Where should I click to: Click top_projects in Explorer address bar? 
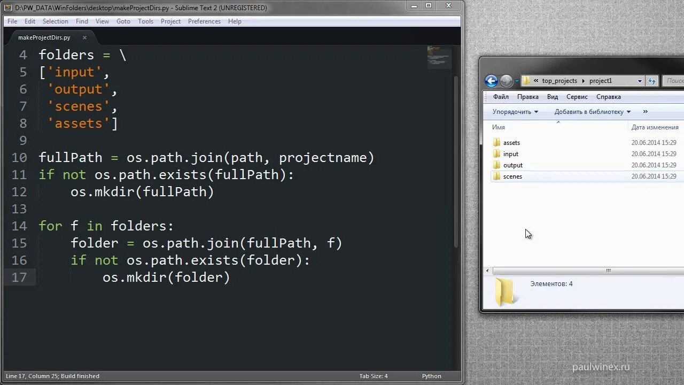pyautogui.click(x=559, y=81)
